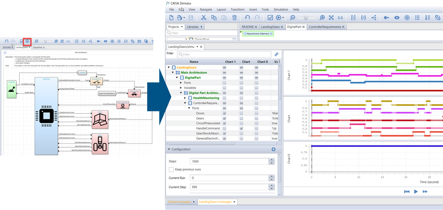Click the Delete trash icon in the toolbar

coord(234,18)
